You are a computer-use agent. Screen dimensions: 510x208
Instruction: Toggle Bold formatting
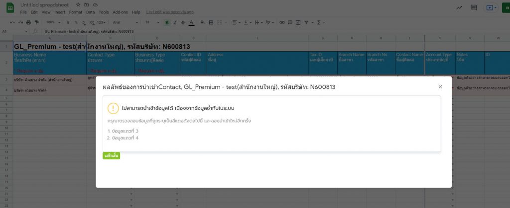pyautogui.click(x=167, y=22)
